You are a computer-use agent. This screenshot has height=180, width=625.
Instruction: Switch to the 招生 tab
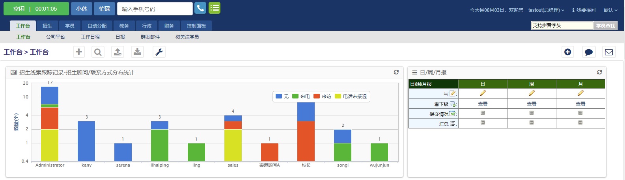pyautogui.click(x=47, y=26)
